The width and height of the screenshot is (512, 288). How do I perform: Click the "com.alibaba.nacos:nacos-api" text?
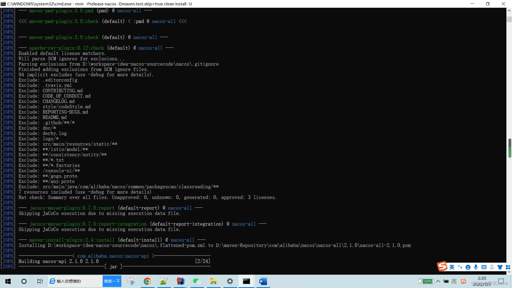point(113,256)
